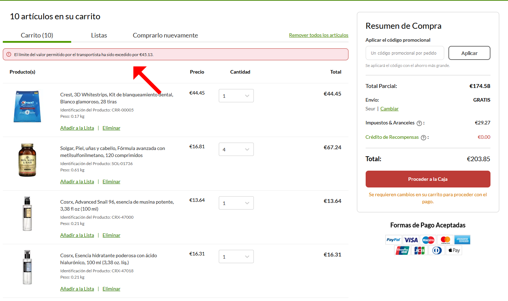
Task: Click the Proceder a la Caja button
Action: [428, 179]
